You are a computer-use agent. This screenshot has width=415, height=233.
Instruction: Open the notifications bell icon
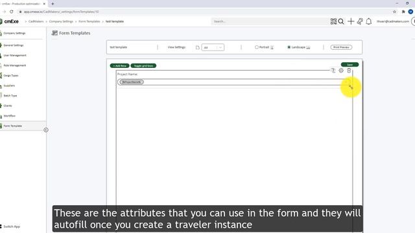pyautogui.click(x=369, y=21)
